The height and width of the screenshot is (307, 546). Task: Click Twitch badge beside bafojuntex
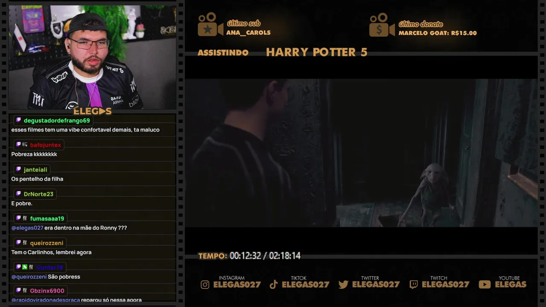18,145
